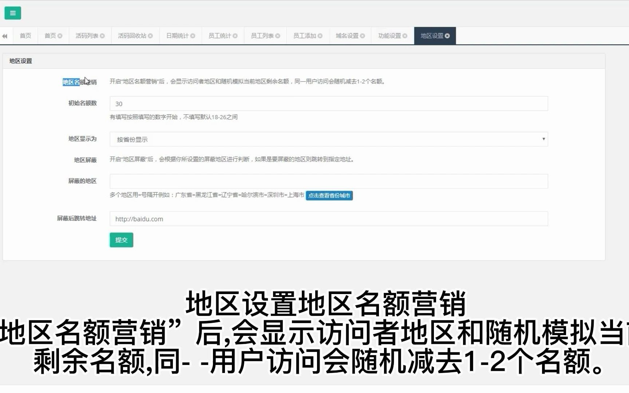The height and width of the screenshot is (393, 629).
Task: Click the 点击查看省份城市 blue button
Action: pos(329,195)
